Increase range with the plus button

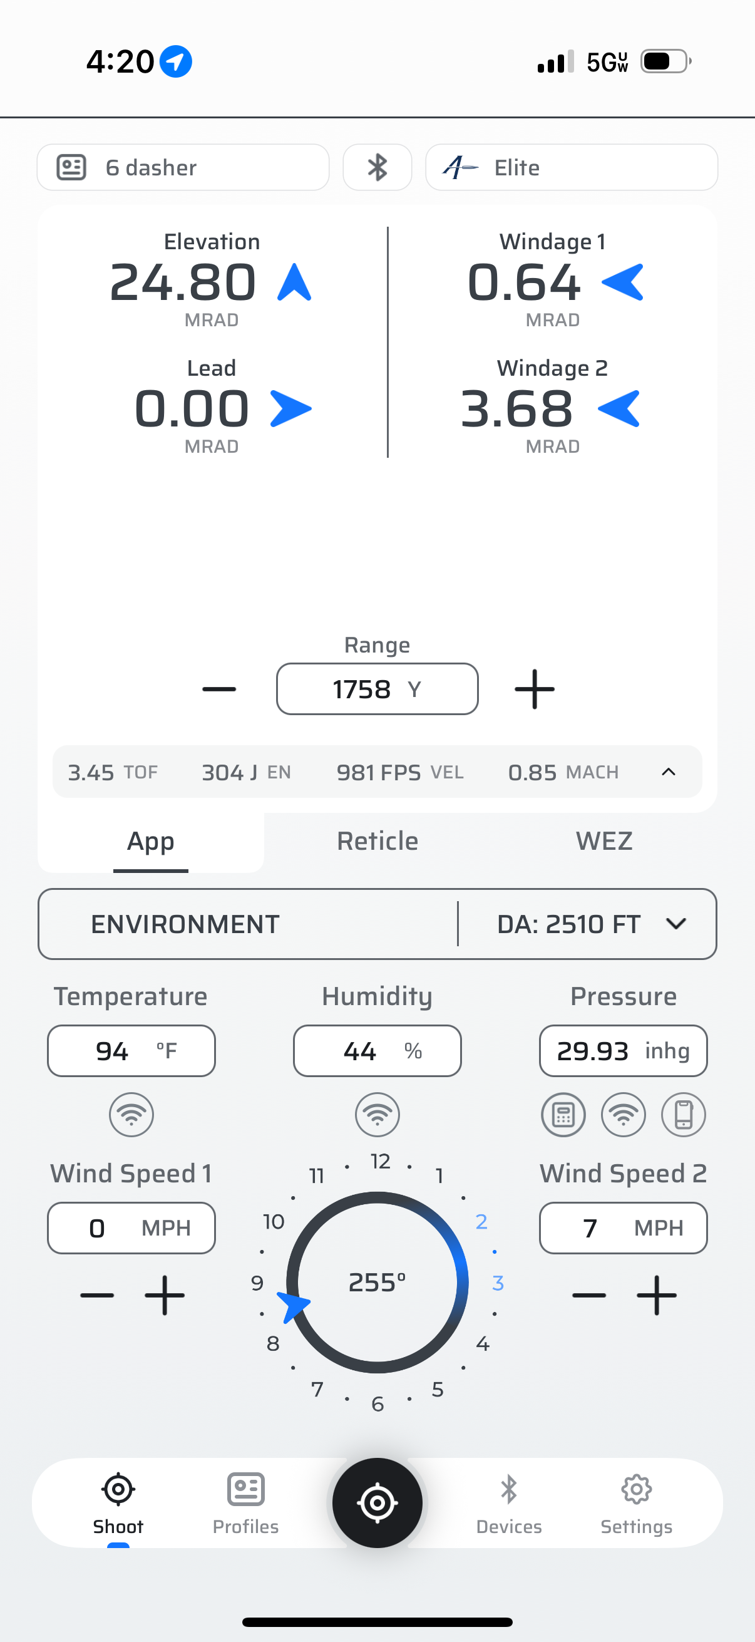pyautogui.click(x=535, y=689)
